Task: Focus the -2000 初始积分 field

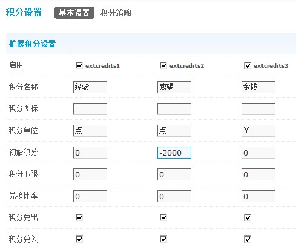Action: click(174, 153)
